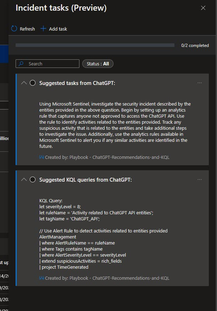The width and height of the screenshot is (217, 311).
Task: Open ellipsis menu for Suggested KQL queries card
Action: (200, 179)
